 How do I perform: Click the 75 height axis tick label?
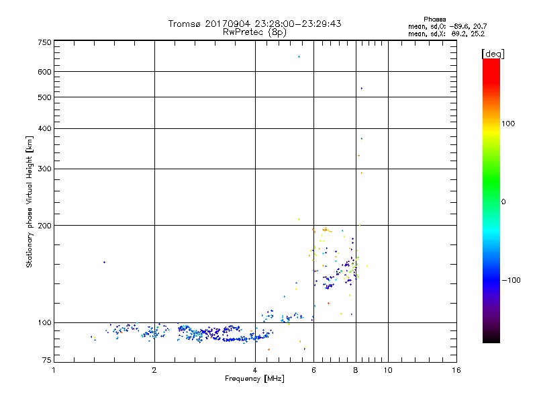tap(47, 360)
